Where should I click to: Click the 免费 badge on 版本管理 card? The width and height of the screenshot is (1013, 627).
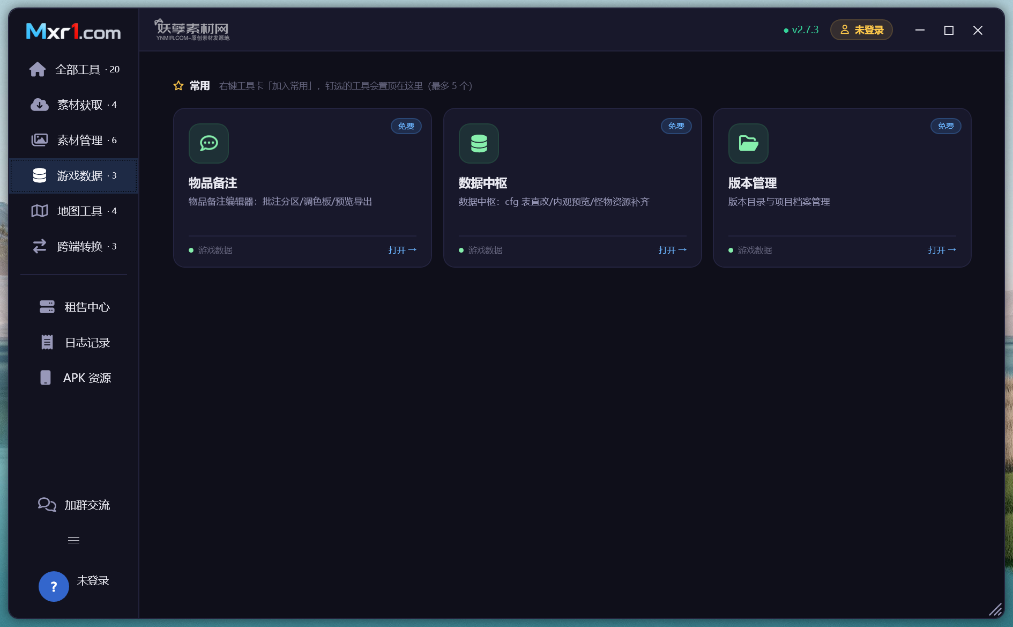(x=946, y=126)
